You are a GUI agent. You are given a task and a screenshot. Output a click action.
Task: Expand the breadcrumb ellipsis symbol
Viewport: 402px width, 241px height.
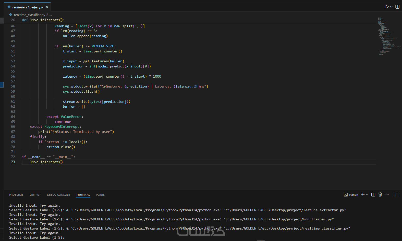point(51,15)
